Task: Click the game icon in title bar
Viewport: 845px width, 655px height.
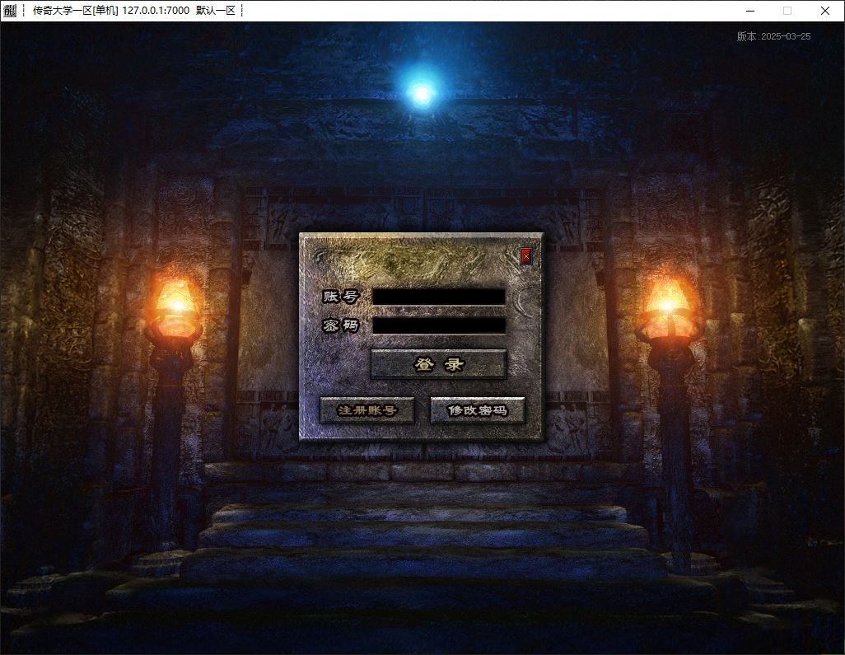Action: click(10, 11)
